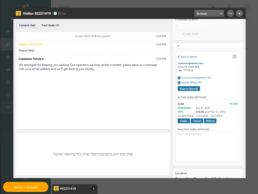Refund the Gold subscription payment
Screen dimensions: 258x194
(x=210, y=121)
